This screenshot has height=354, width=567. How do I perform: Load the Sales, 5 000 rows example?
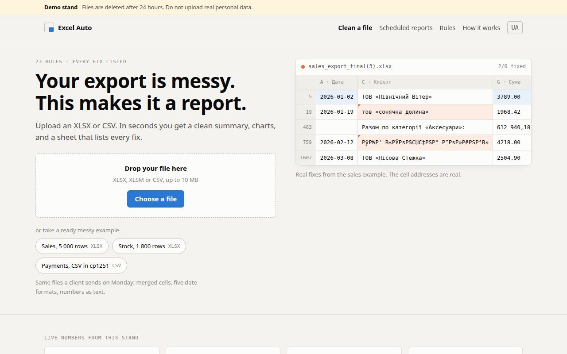point(72,246)
